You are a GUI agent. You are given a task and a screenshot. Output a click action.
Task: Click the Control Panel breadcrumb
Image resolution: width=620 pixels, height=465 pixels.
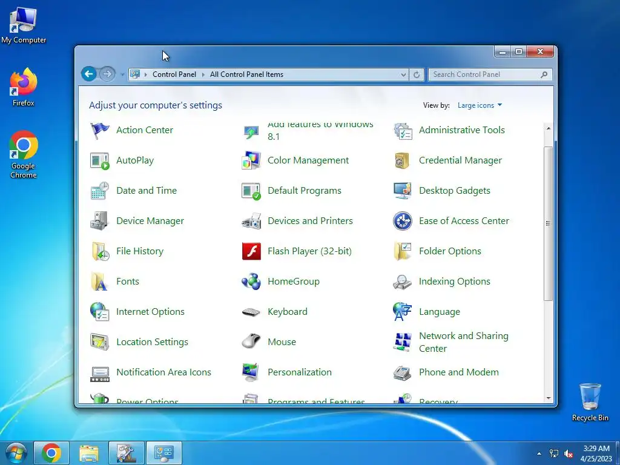[x=174, y=74]
